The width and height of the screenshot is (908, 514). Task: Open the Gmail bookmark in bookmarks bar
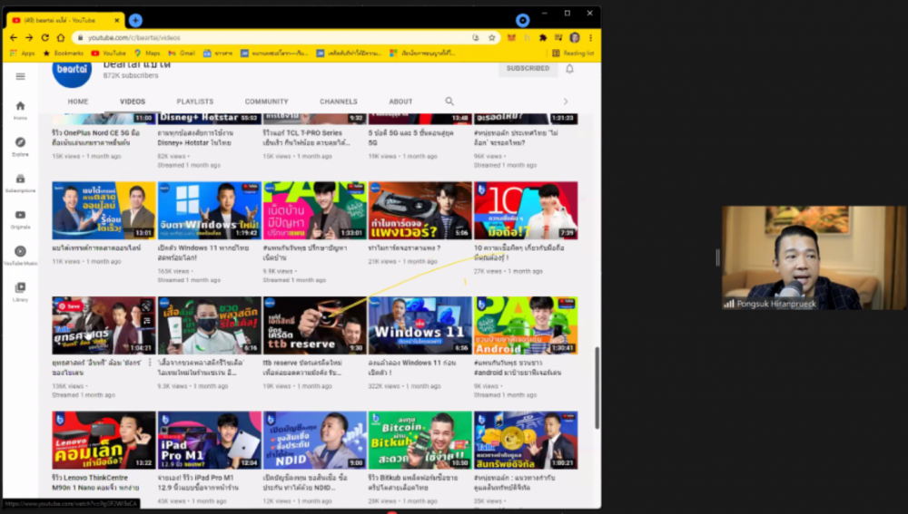coord(182,53)
